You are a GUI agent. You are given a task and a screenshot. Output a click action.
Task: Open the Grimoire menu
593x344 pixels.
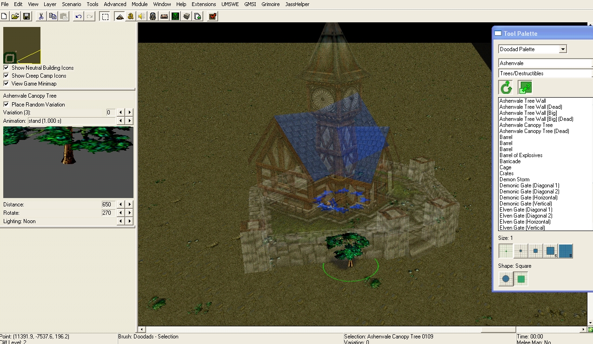pos(270,4)
